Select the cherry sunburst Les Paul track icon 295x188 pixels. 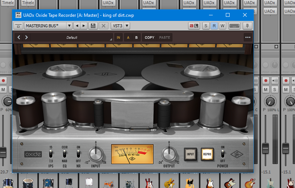coord(250,183)
